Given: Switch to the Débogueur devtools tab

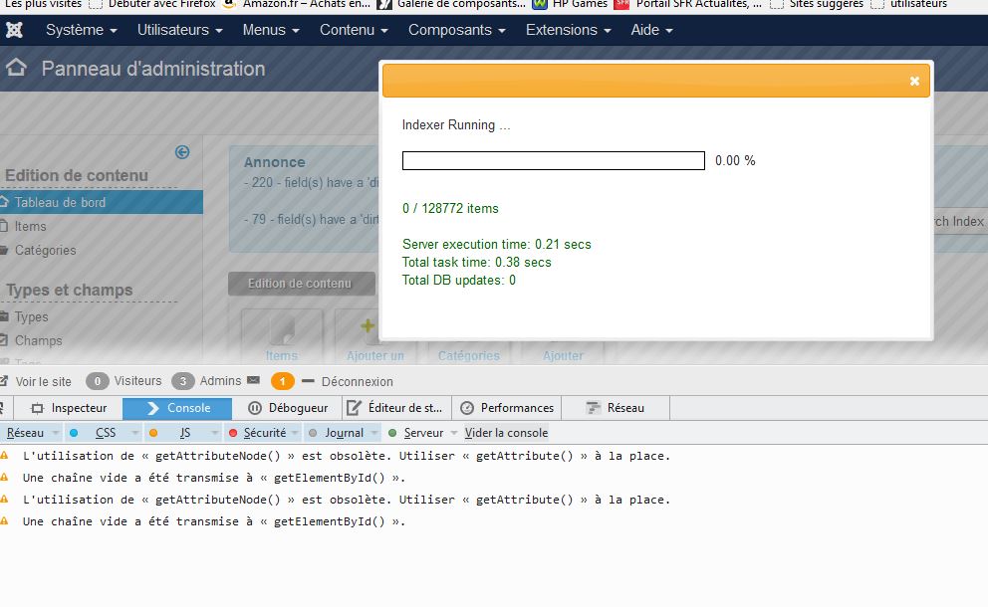Looking at the screenshot, I should coord(287,408).
